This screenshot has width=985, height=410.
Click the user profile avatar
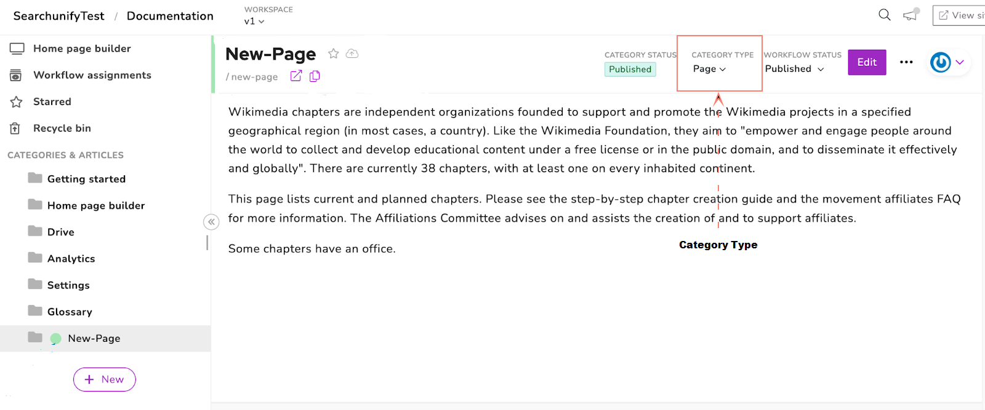(941, 62)
